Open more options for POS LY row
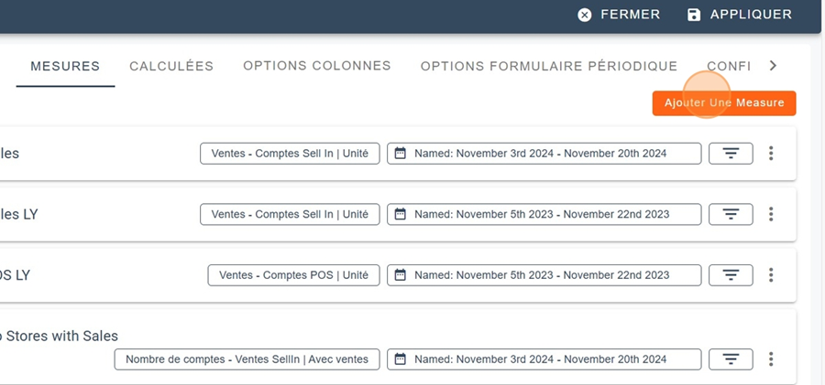The width and height of the screenshot is (825, 385). coord(771,275)
